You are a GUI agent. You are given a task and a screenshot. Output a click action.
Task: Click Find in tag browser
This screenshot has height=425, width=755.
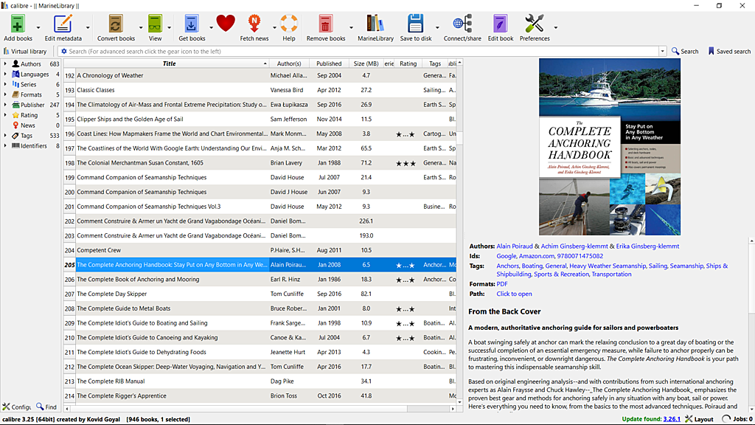pos(46,407)
